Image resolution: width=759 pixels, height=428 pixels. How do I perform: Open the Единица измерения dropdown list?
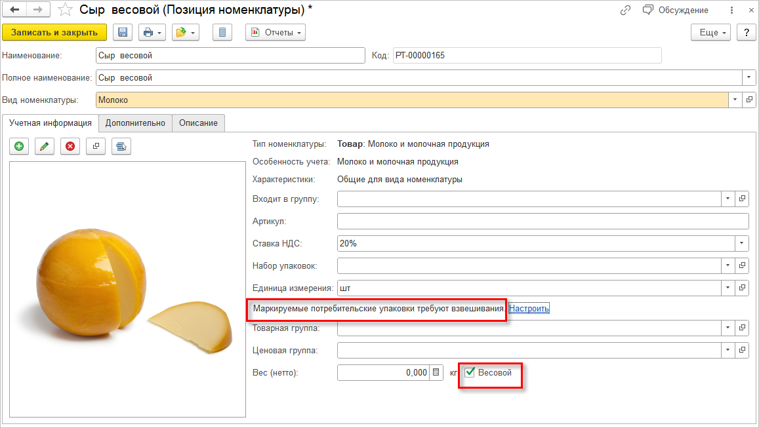728,288
